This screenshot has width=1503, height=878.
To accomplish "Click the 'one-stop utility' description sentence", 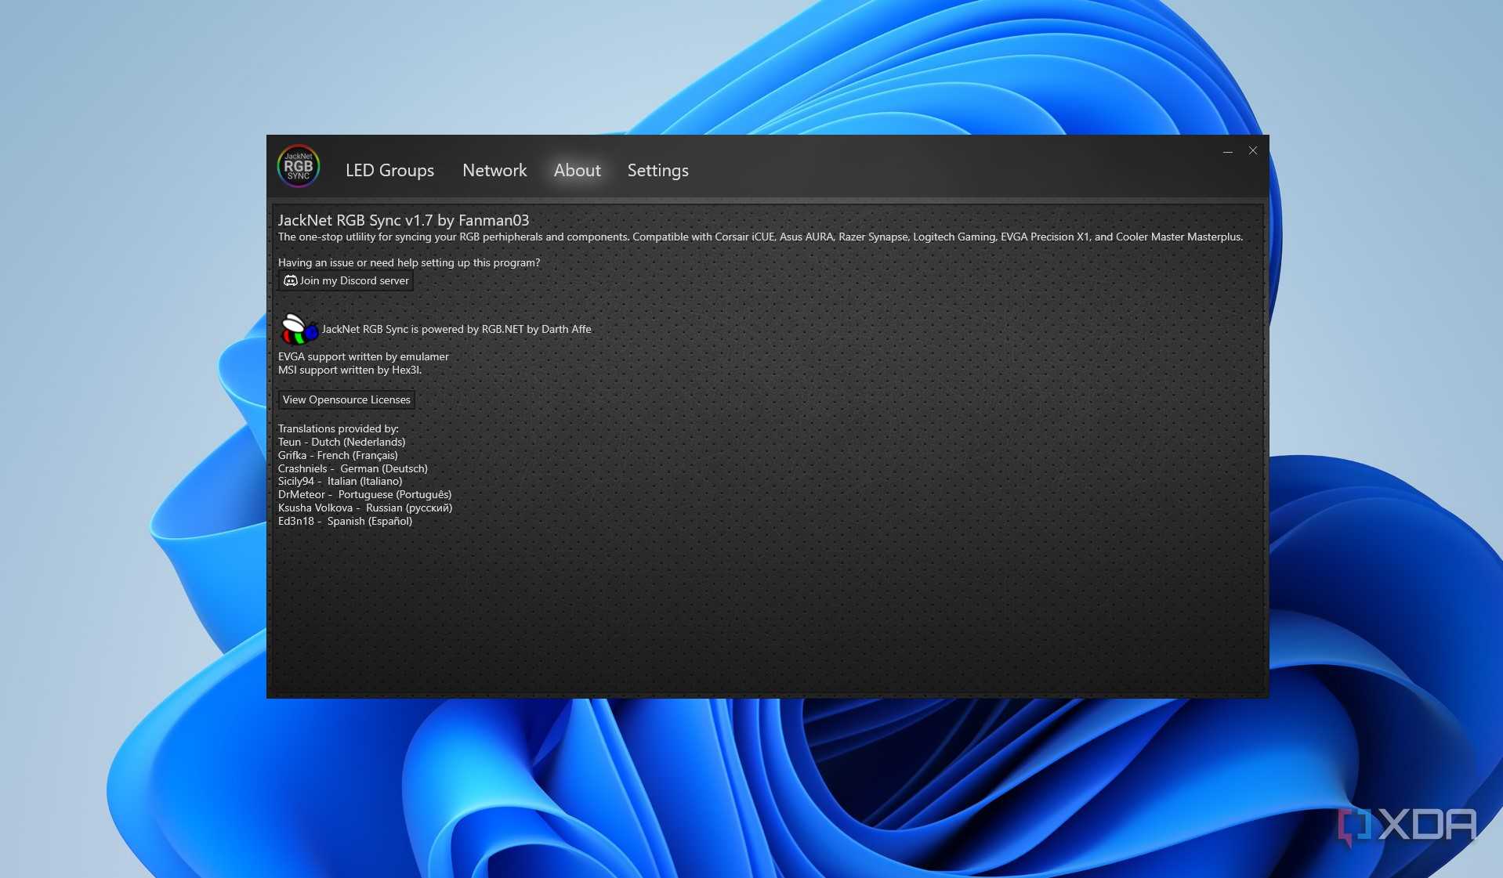I will [760, 237].
